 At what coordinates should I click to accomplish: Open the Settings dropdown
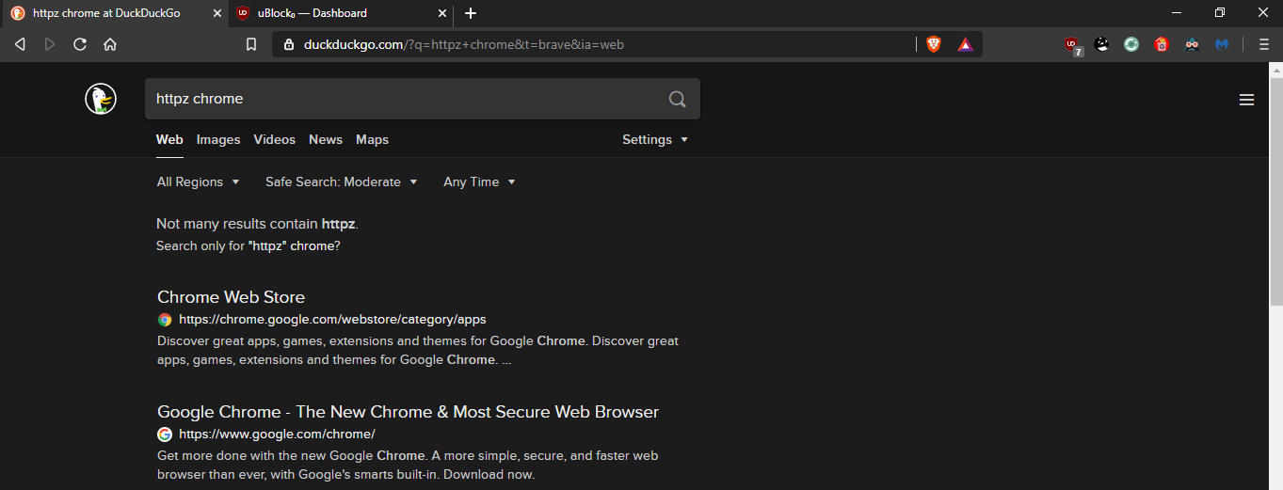(x=655, y=139)
